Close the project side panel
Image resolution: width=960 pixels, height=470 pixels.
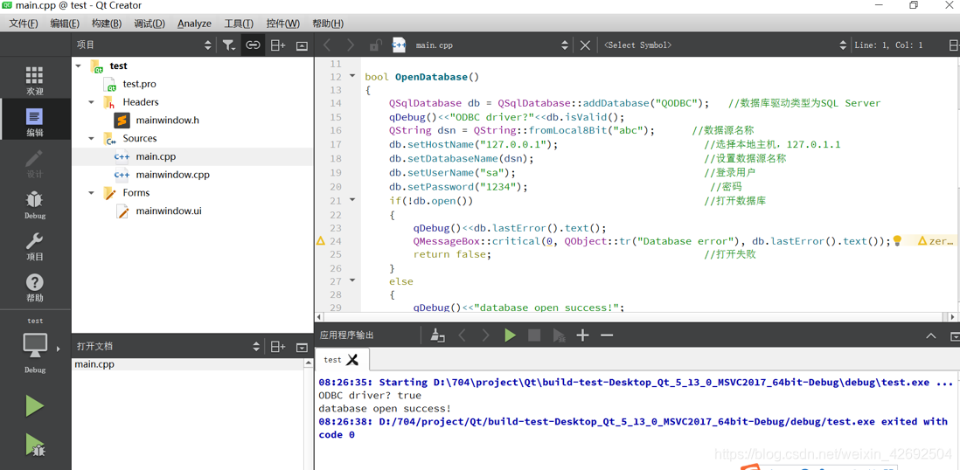tap(302, 45)
